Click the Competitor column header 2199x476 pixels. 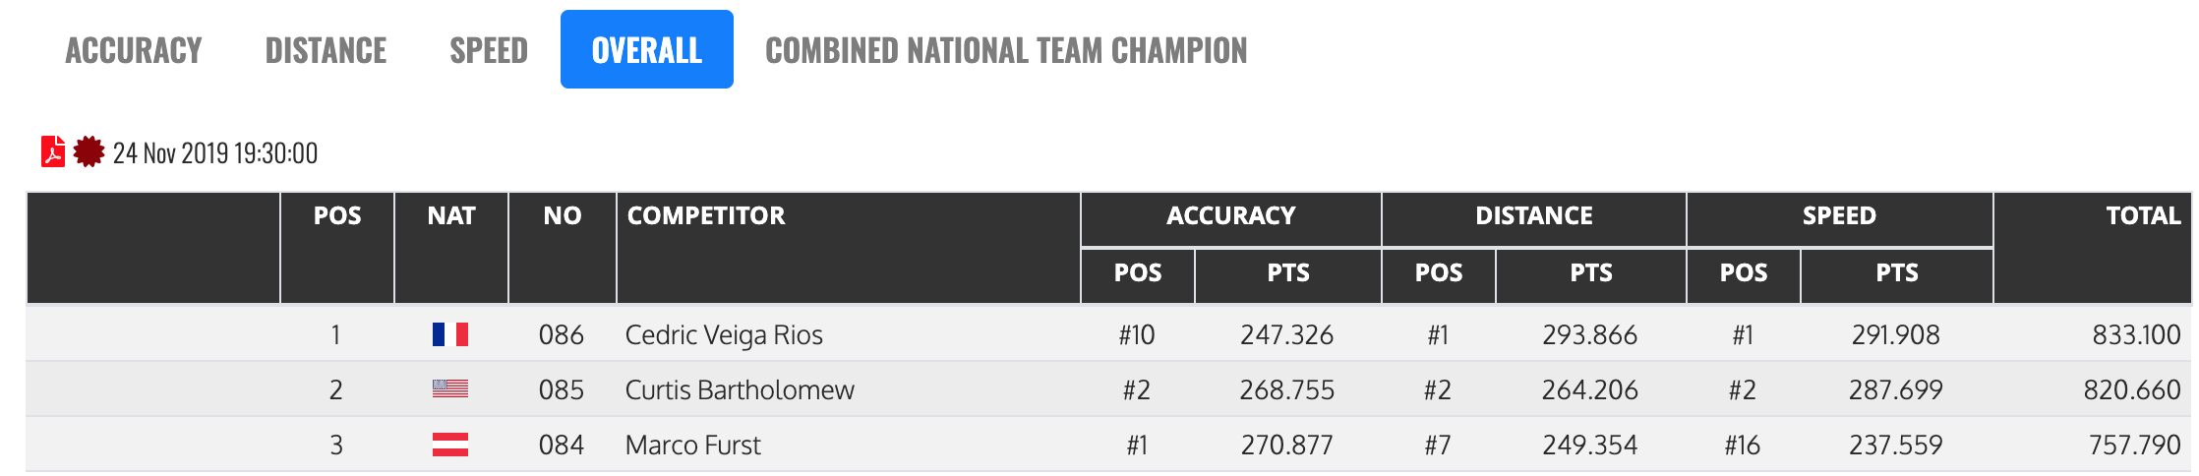click(x=706, y=216)
